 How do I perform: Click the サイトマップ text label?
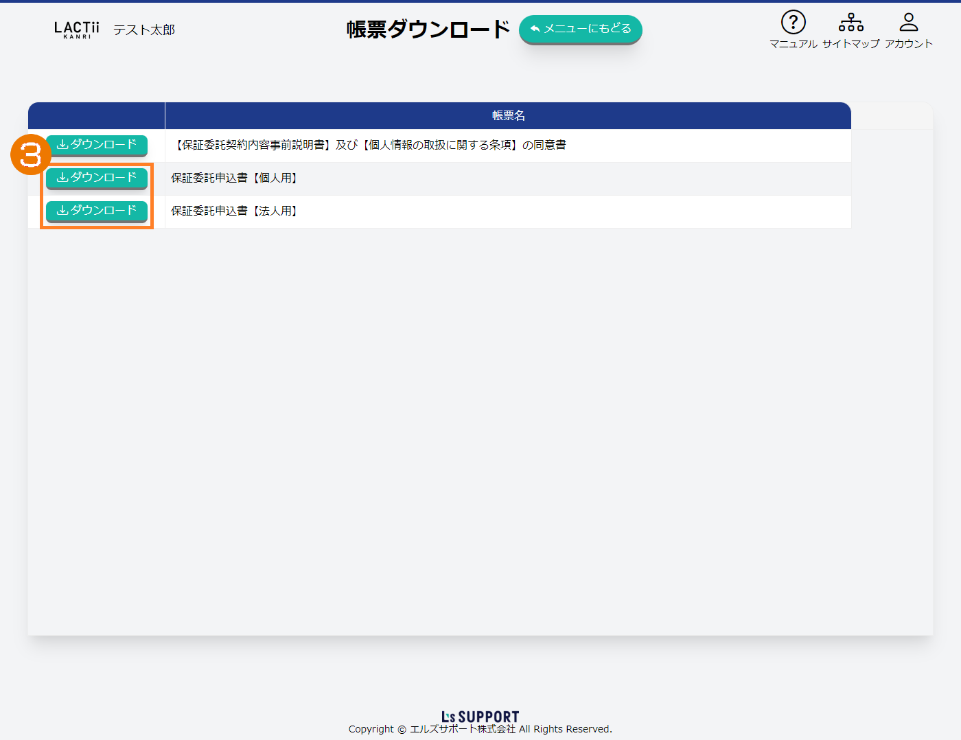coord(850,44)
